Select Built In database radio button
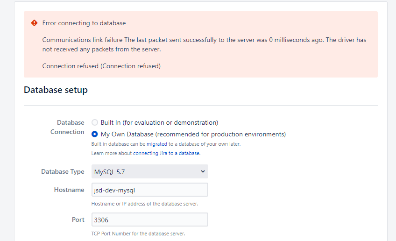 (95, 122)
